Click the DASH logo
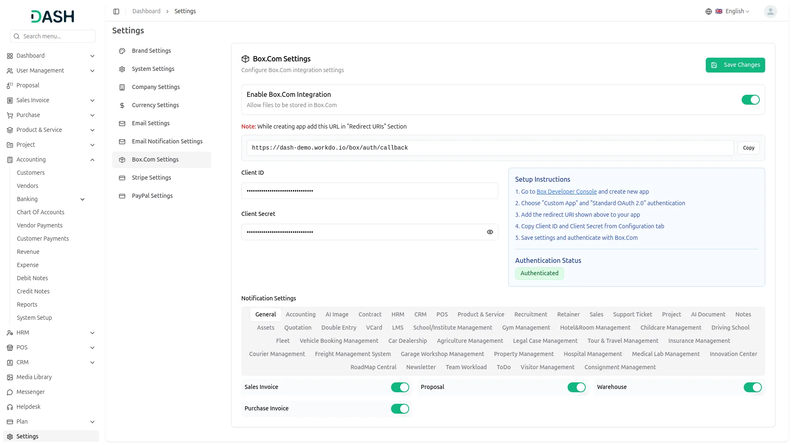792x445 pixels. (x=52, y=16)
